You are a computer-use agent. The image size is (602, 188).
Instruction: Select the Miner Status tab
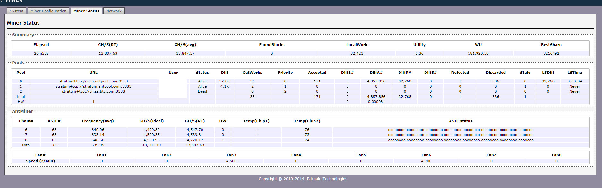[x=86, y=11]
